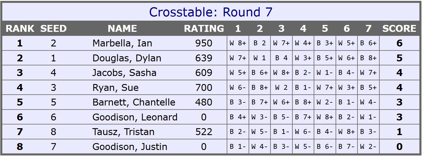Select Tausz, Tristan's name

pos(123,132)
